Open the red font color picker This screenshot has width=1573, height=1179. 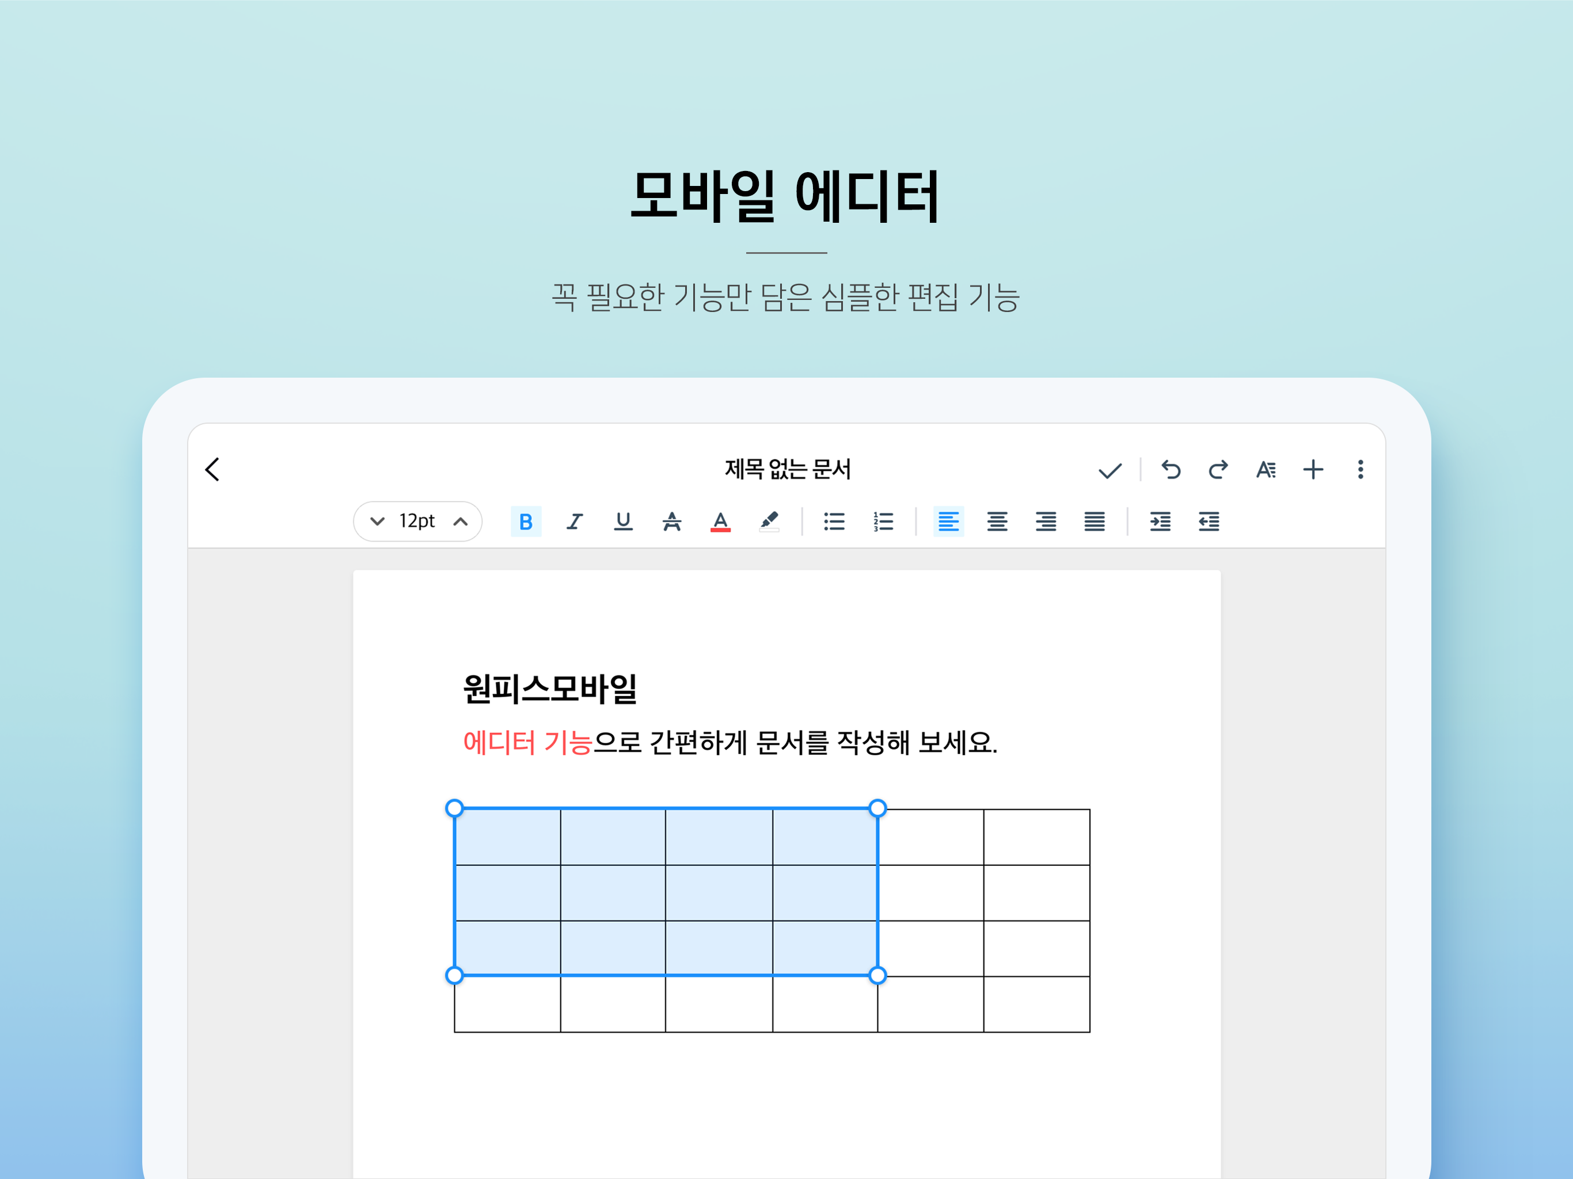point(720,522)
